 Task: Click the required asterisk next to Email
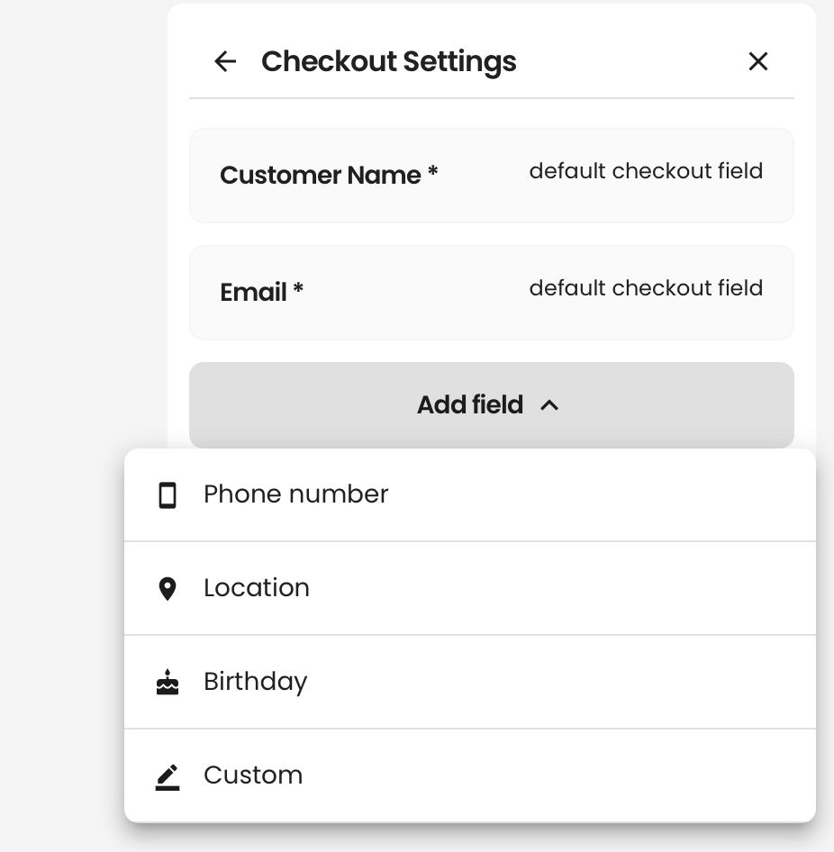298,288
